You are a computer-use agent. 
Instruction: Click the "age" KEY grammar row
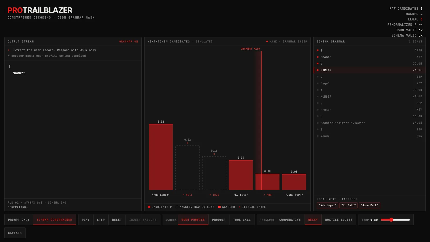(369, 83)
